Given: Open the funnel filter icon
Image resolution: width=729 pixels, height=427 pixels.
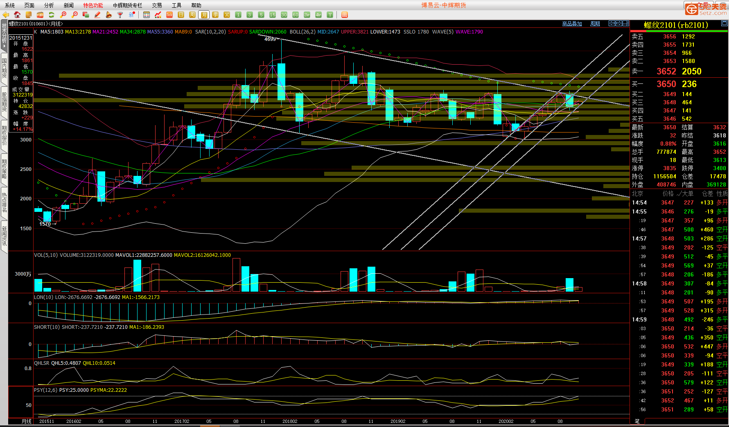Looking at the screenshot, I should (120, 15).
